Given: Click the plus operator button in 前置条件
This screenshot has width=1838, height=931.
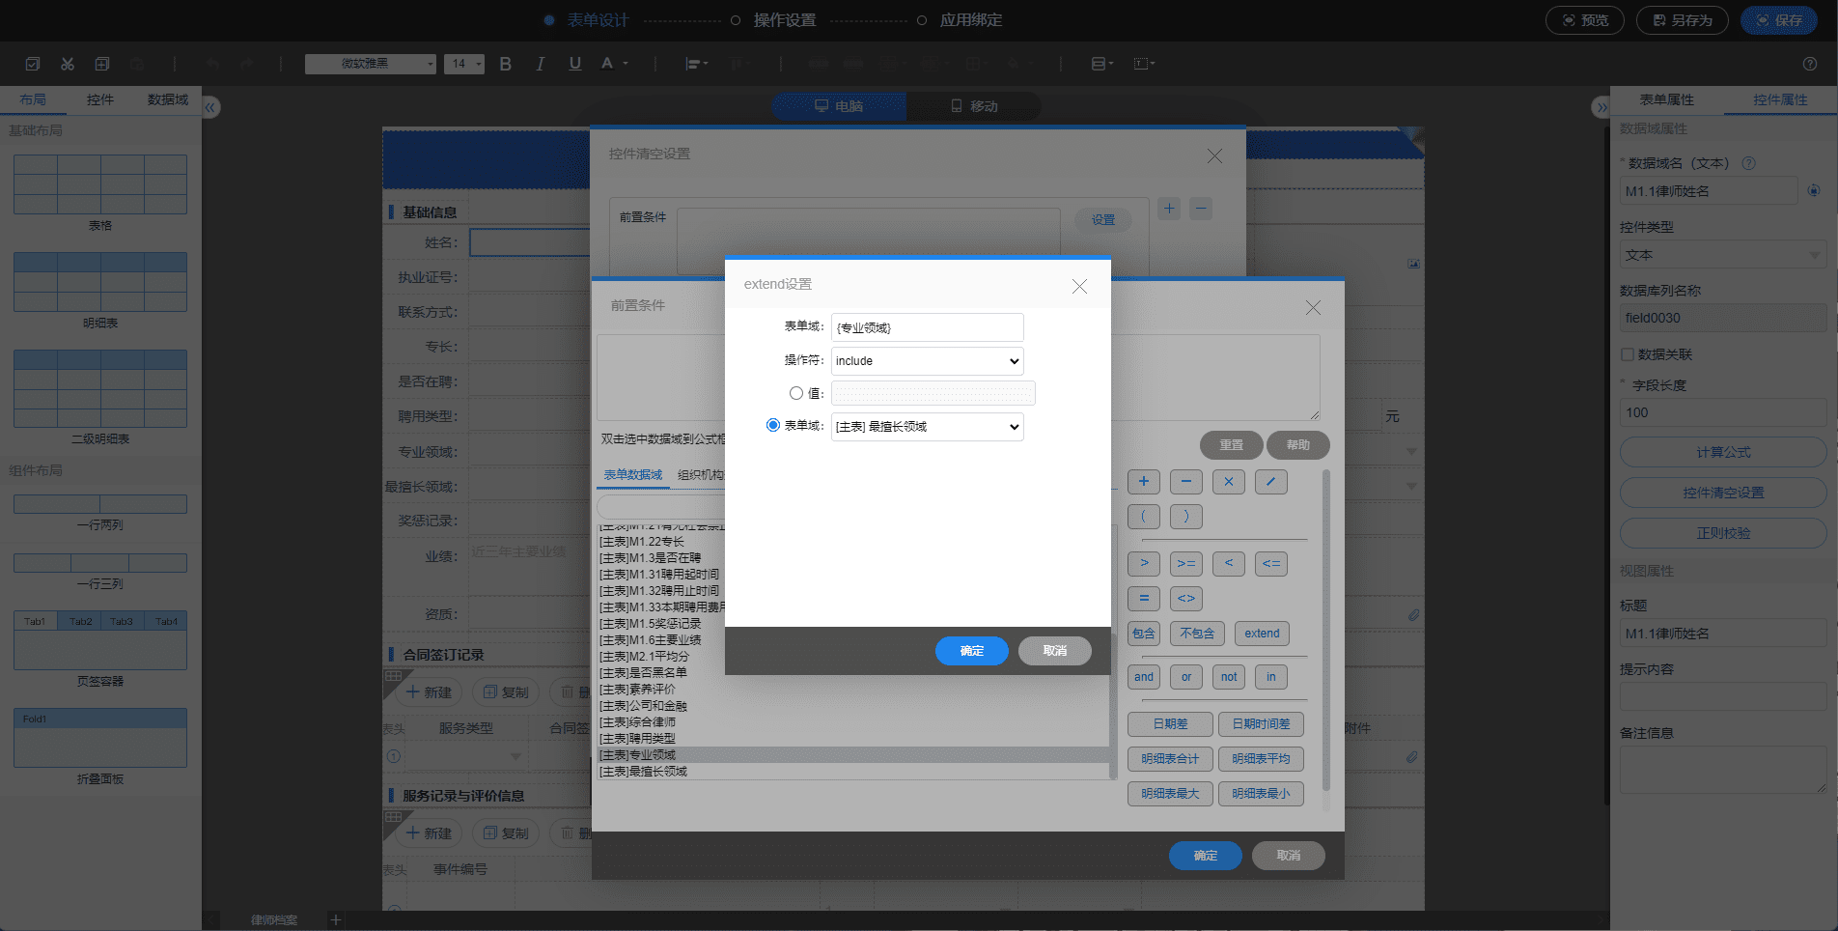Looking at the screenshot, I should pos(1144,482).
